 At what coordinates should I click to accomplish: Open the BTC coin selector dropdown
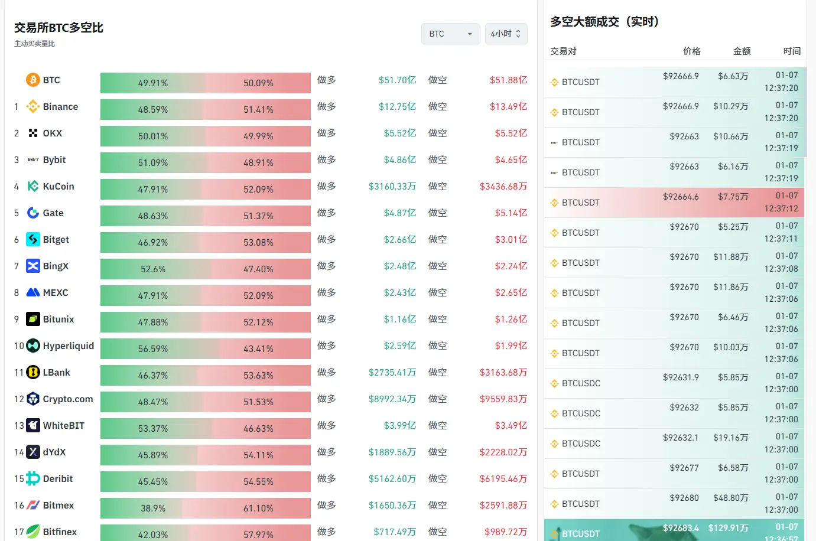point(451,34)
